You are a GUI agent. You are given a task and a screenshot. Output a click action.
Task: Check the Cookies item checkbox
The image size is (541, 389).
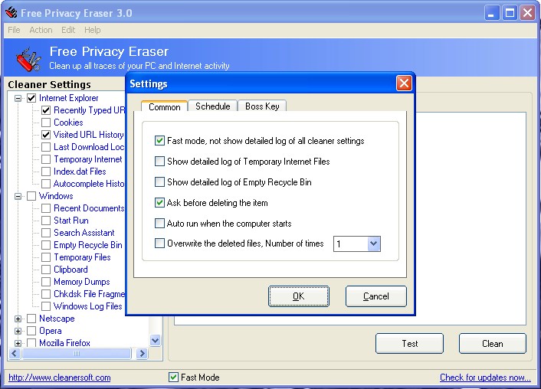(46, 123)
